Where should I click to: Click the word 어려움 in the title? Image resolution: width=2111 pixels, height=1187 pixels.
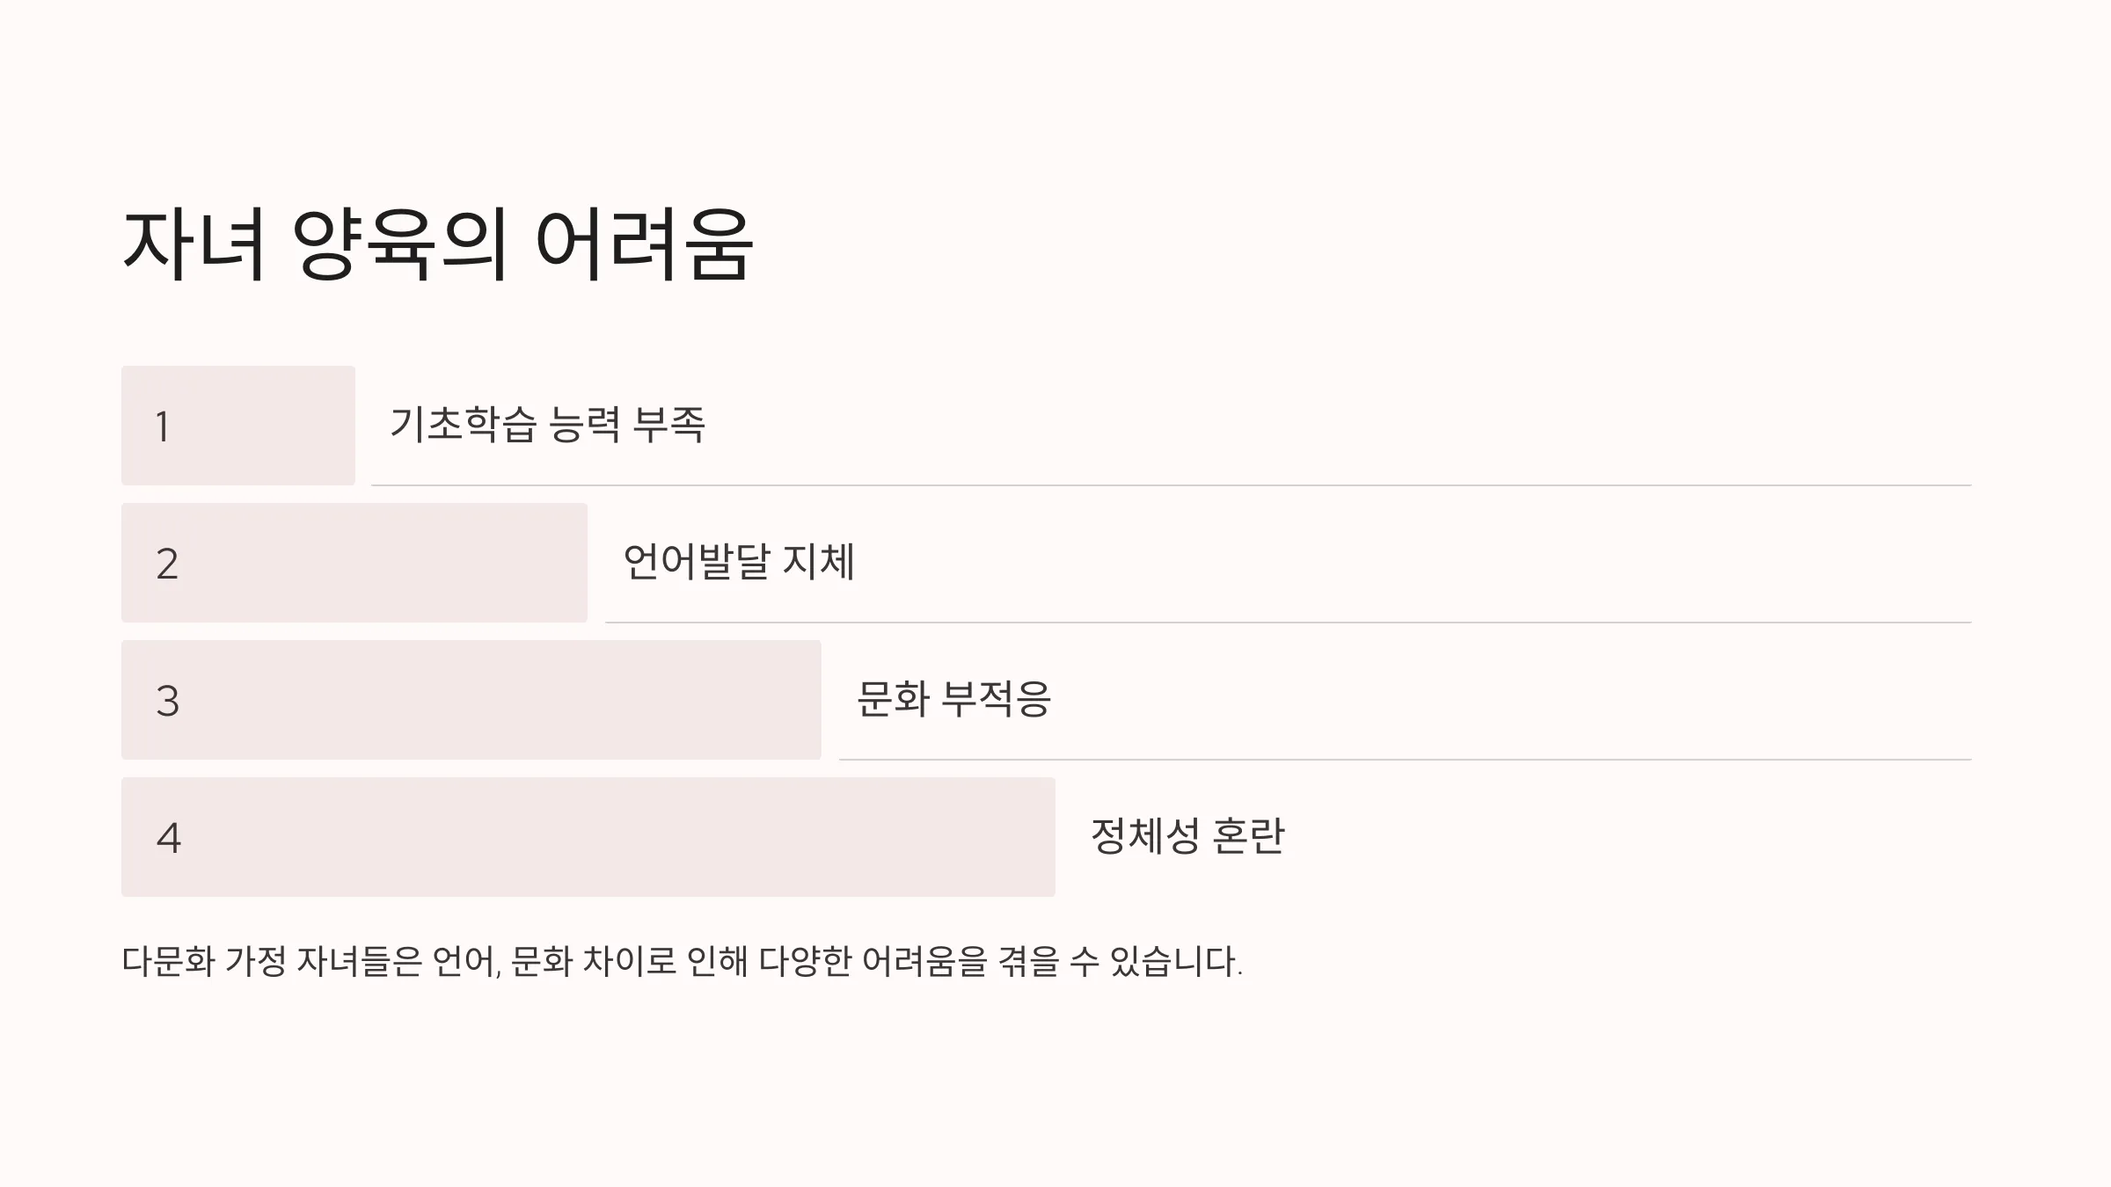click(644, 244)
